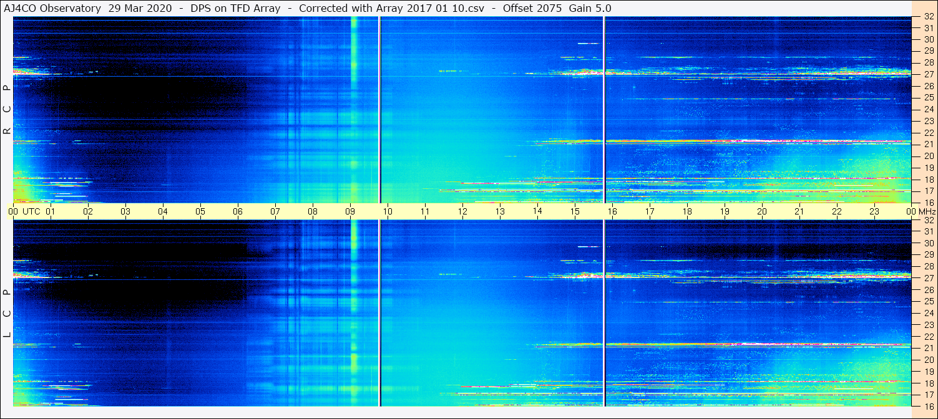
Task: Click the red vertical marker near 09:45 in LCP
Action: [x=379, y=313]
